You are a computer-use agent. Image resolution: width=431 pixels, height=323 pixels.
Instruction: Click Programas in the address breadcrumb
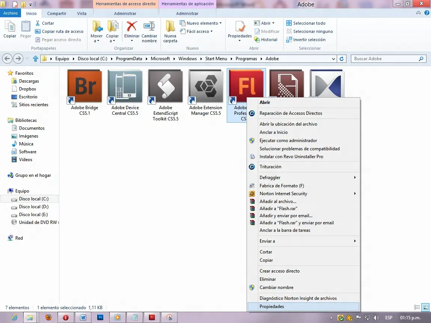[x=246, y=59]
